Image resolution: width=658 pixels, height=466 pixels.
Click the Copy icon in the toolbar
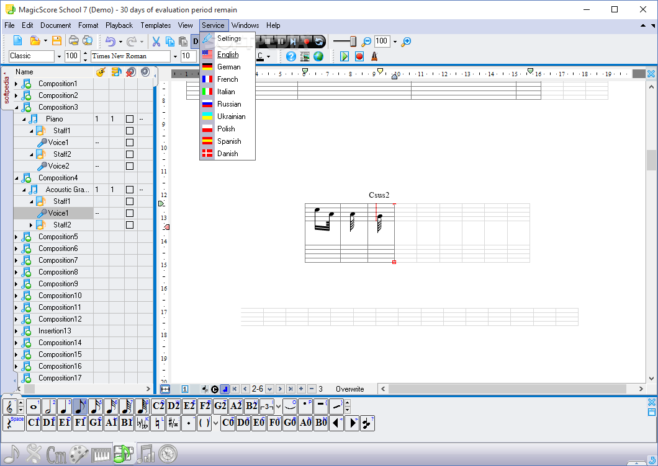[170, 41]
